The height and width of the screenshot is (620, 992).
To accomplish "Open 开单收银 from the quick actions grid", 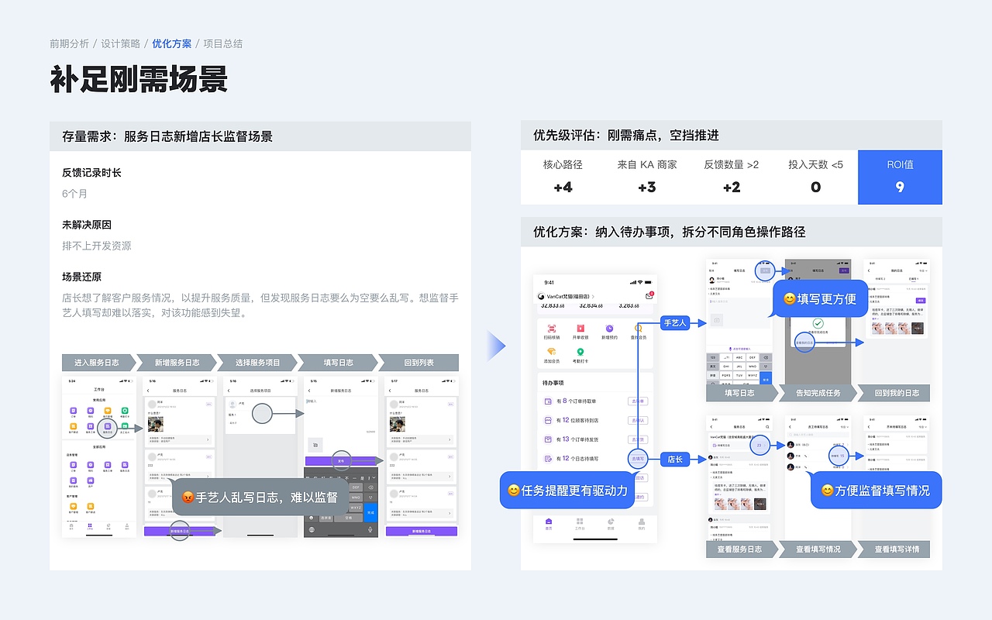I will (x=580, y=329).
